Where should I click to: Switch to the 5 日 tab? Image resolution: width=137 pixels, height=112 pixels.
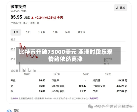click(x=28, y=32)
